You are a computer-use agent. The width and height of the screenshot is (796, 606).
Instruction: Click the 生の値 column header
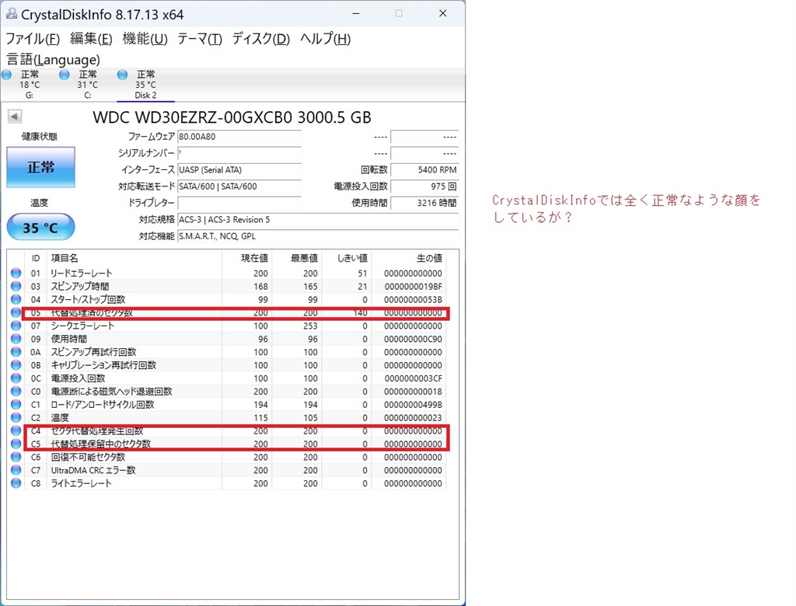[409, 259]
